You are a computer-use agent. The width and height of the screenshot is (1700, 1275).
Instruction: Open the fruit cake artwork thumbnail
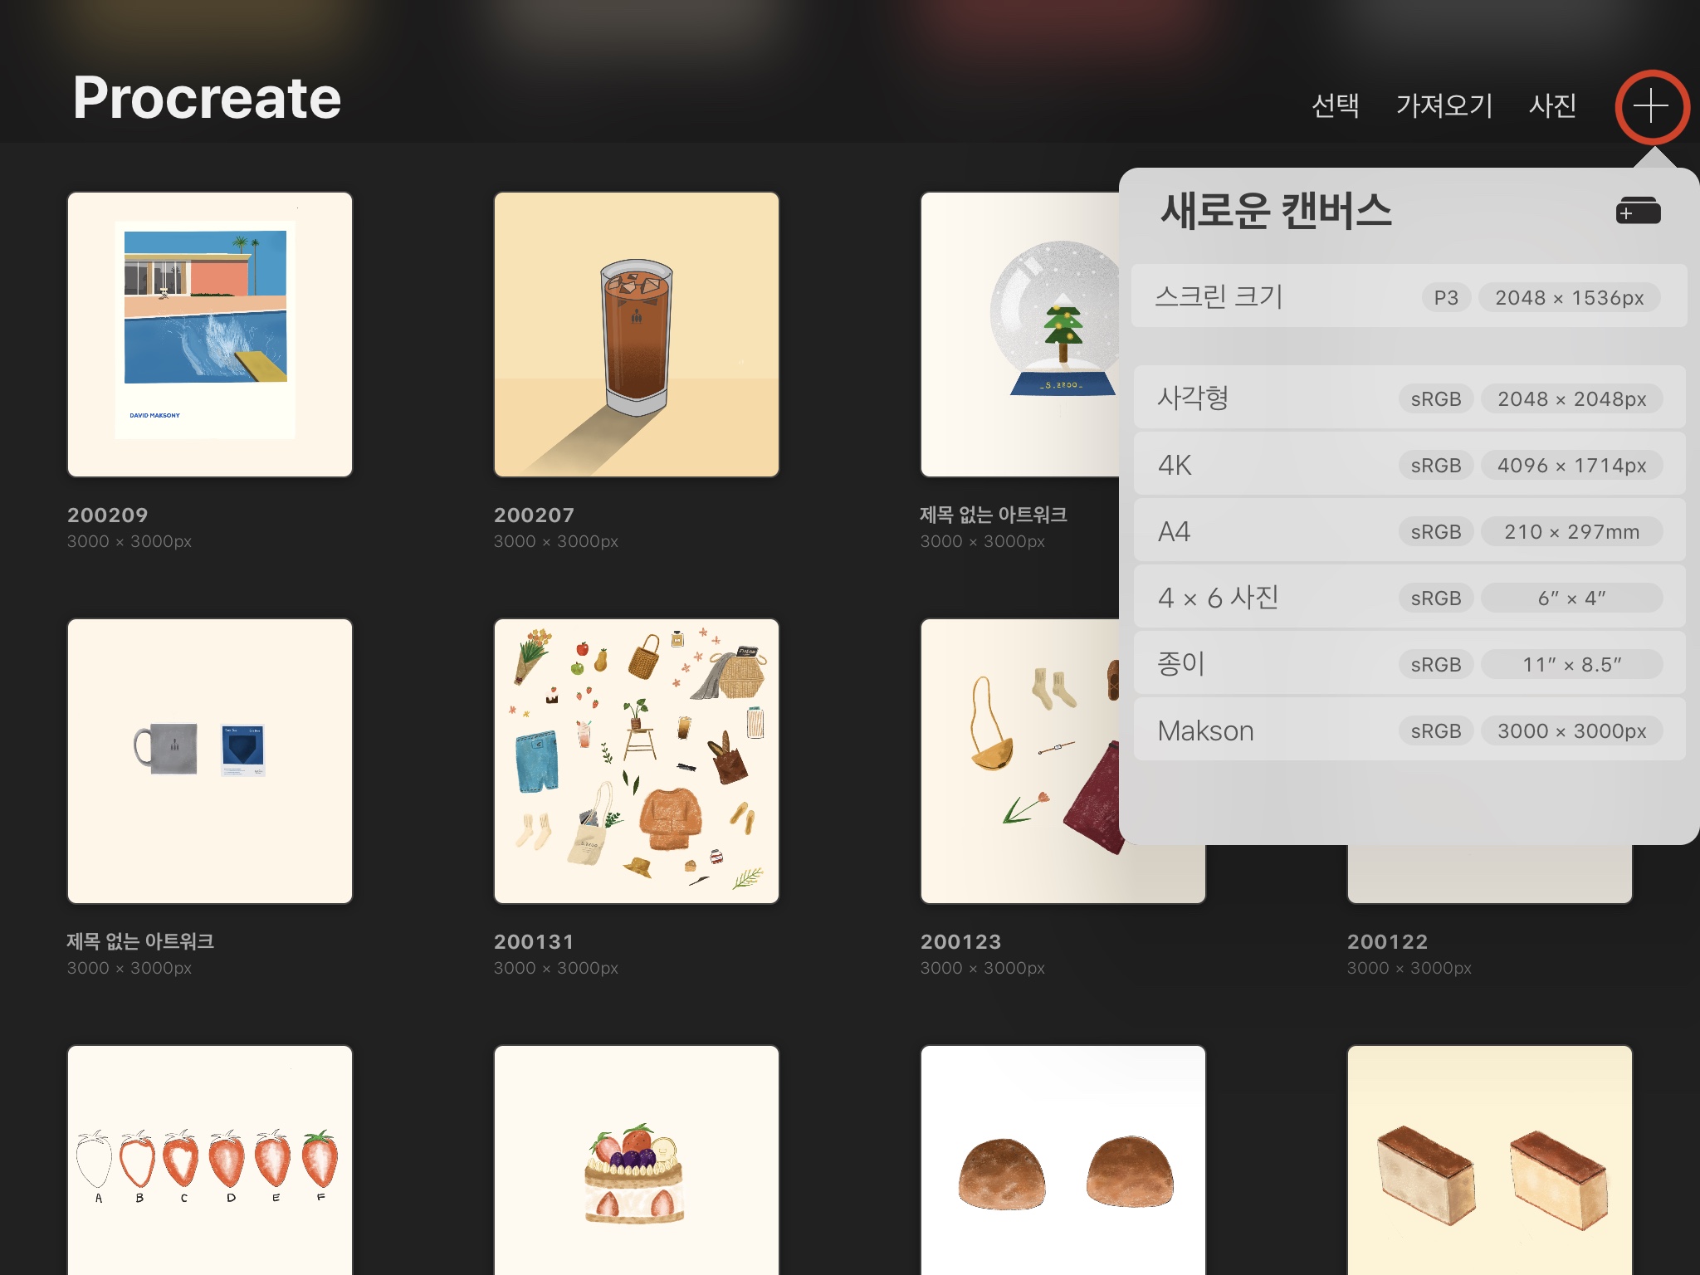tap(637, 1162)
